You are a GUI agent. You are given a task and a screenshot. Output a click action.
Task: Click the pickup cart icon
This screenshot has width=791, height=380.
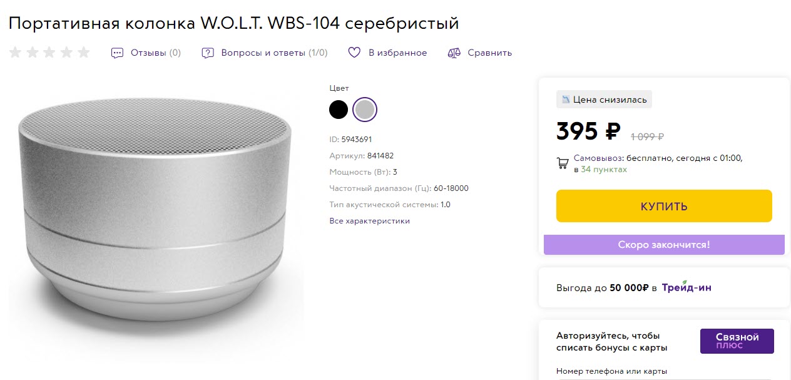[562, 163]
